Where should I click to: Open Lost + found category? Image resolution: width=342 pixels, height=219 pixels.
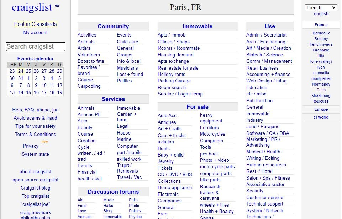point(130,75)
